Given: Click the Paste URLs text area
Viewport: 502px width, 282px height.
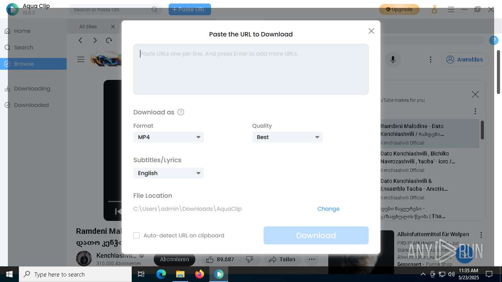Looking at the screenshot, I should (x=251, y=69).
